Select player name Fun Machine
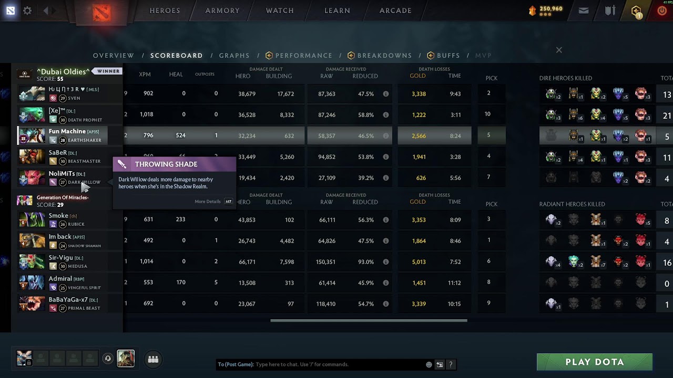 tap(67, 131)
